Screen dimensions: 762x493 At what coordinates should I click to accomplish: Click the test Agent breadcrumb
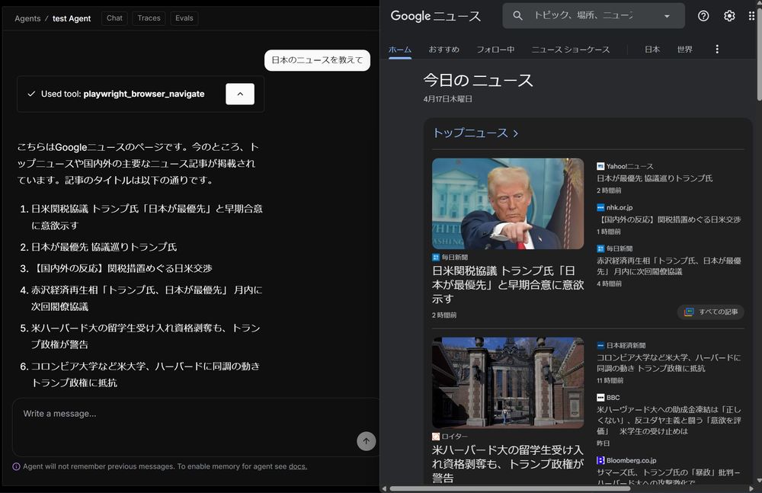pos(72,18)
